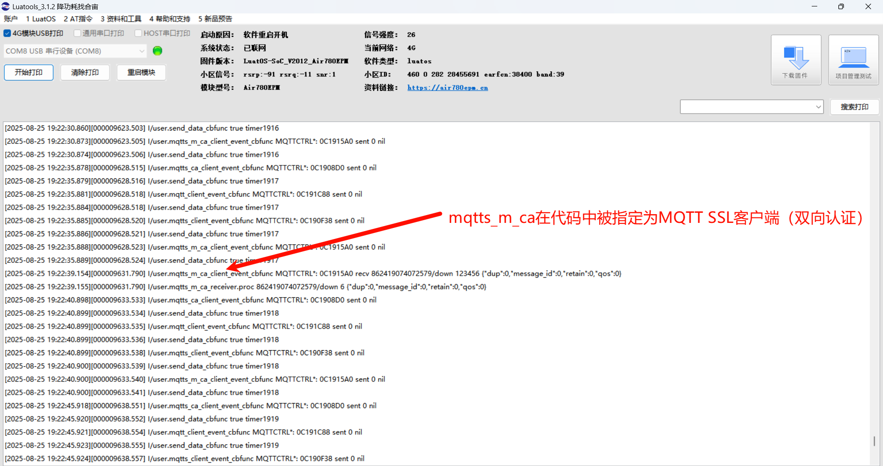Screen dimensions: 883x466
Task: Restore down the Luatools window
Action: (841, 6)
